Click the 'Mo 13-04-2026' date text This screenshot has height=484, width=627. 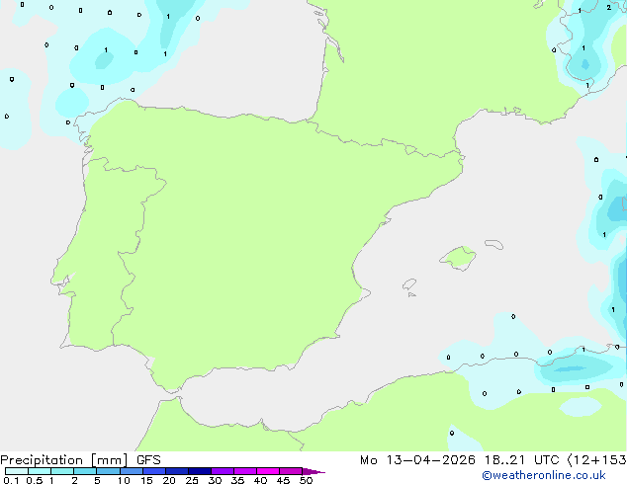tap(417, 460)
